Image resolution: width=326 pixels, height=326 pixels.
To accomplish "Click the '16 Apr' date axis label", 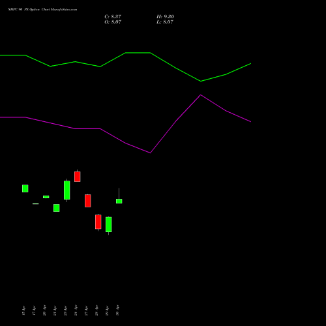I will pyautogui.click(x=23, y=310).
